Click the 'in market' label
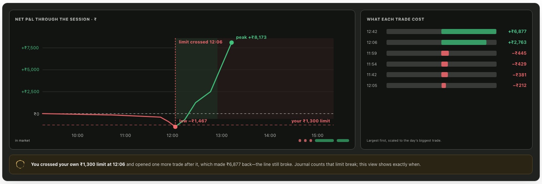 coord(23,141)
